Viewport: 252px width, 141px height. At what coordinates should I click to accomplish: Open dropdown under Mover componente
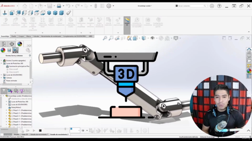click(x=60, y=33)
